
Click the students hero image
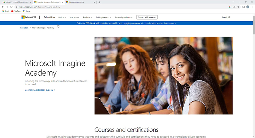tap(163, 76)
